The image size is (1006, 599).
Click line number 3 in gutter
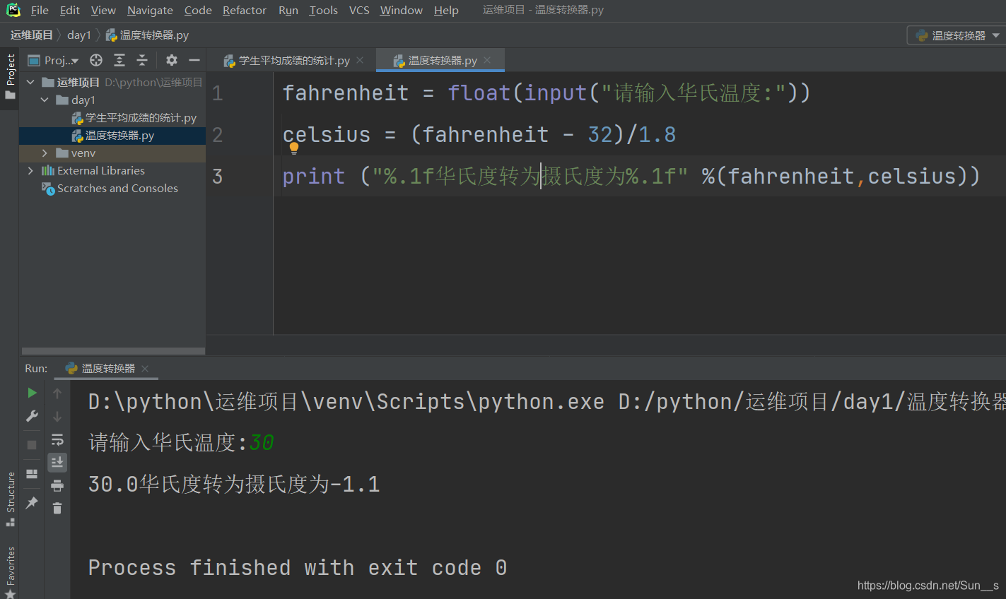click(x=218, y=176)
